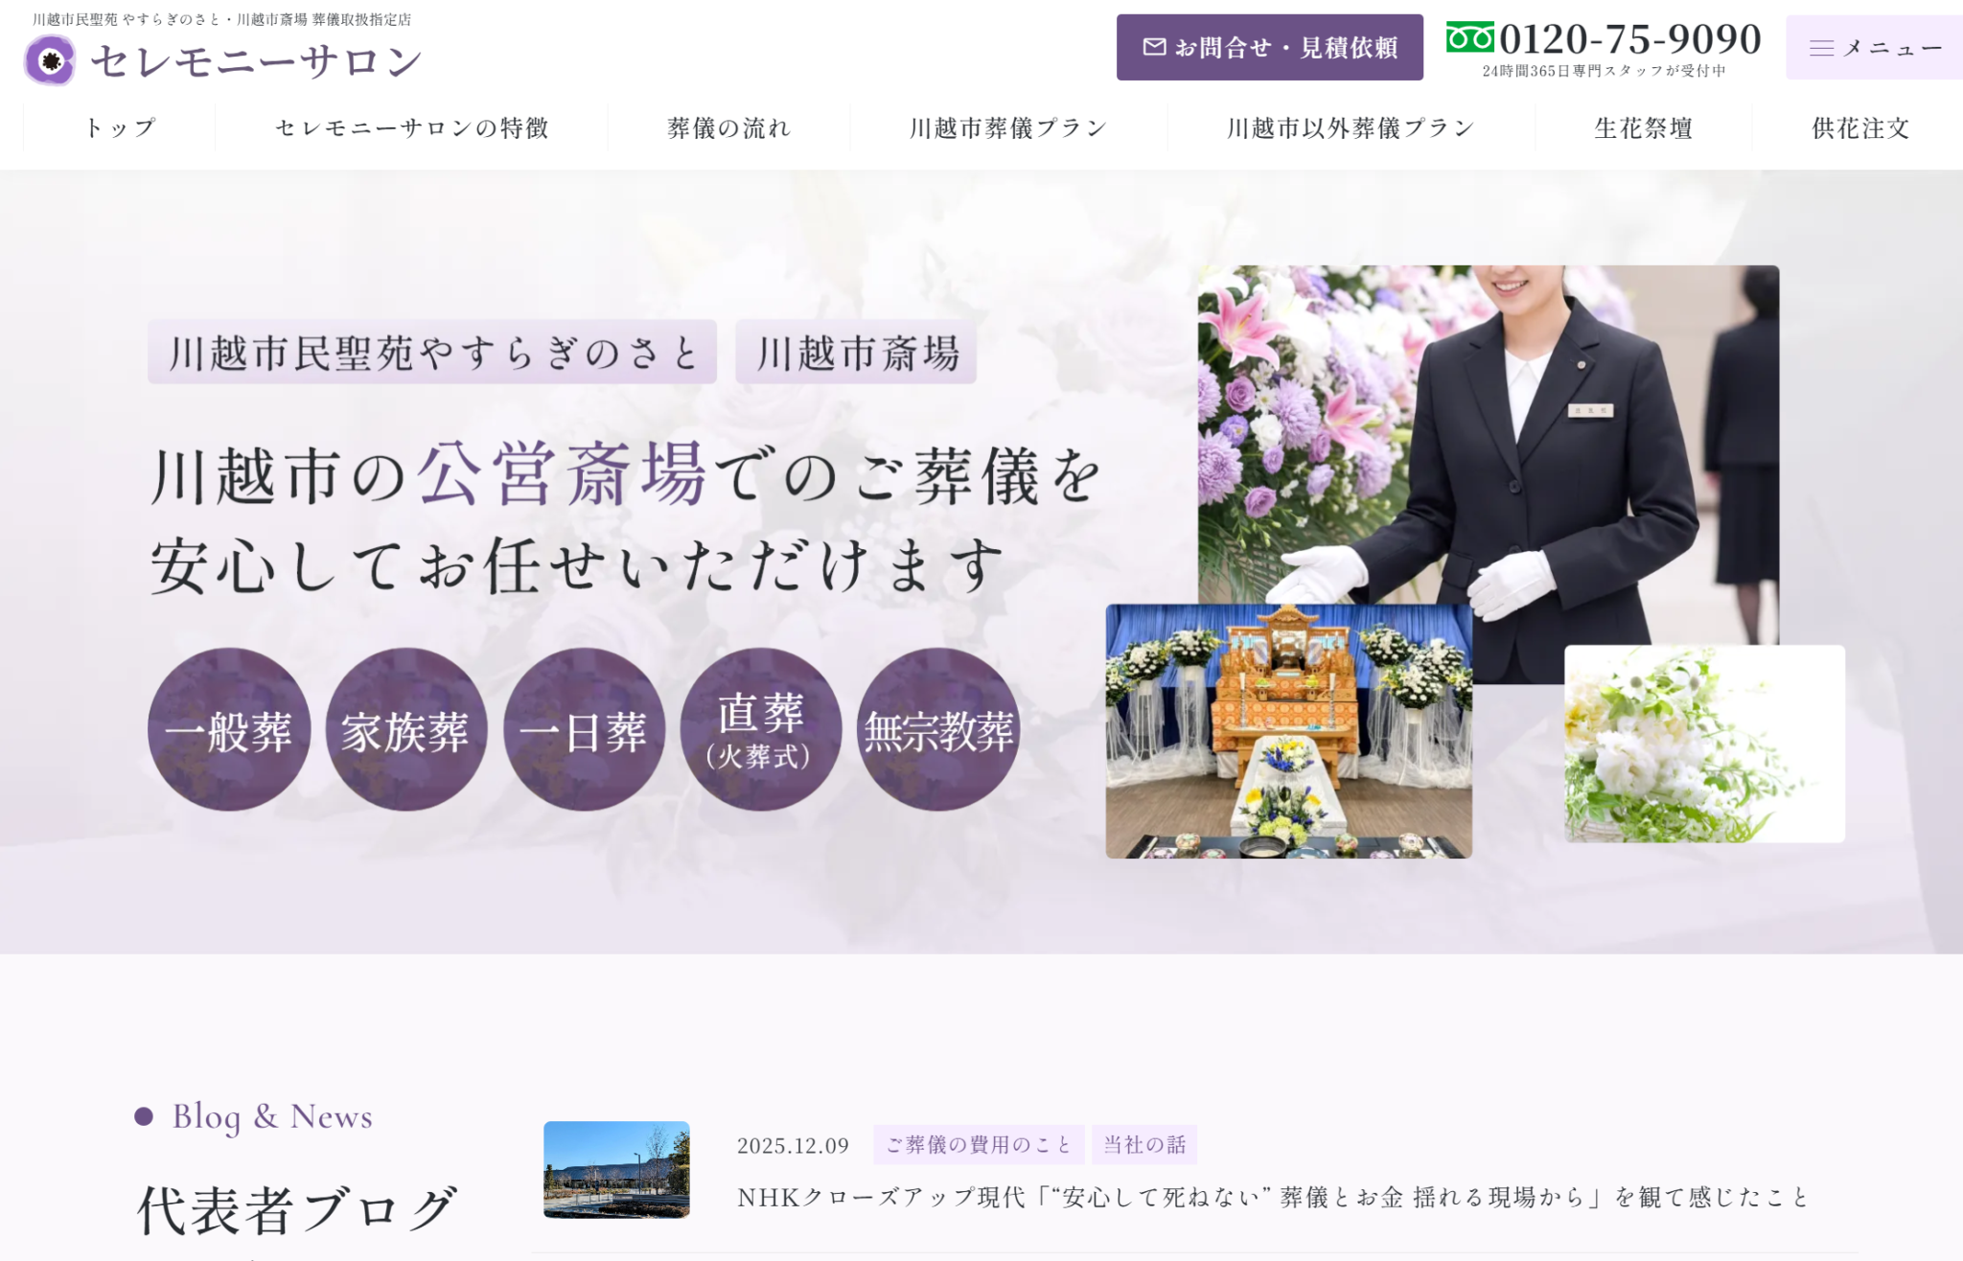Click the purple flower logo icon

[x=50, y=60]
